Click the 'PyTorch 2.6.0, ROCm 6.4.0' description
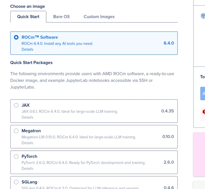Viewport: 205px width, 189px height. point(83,163)
